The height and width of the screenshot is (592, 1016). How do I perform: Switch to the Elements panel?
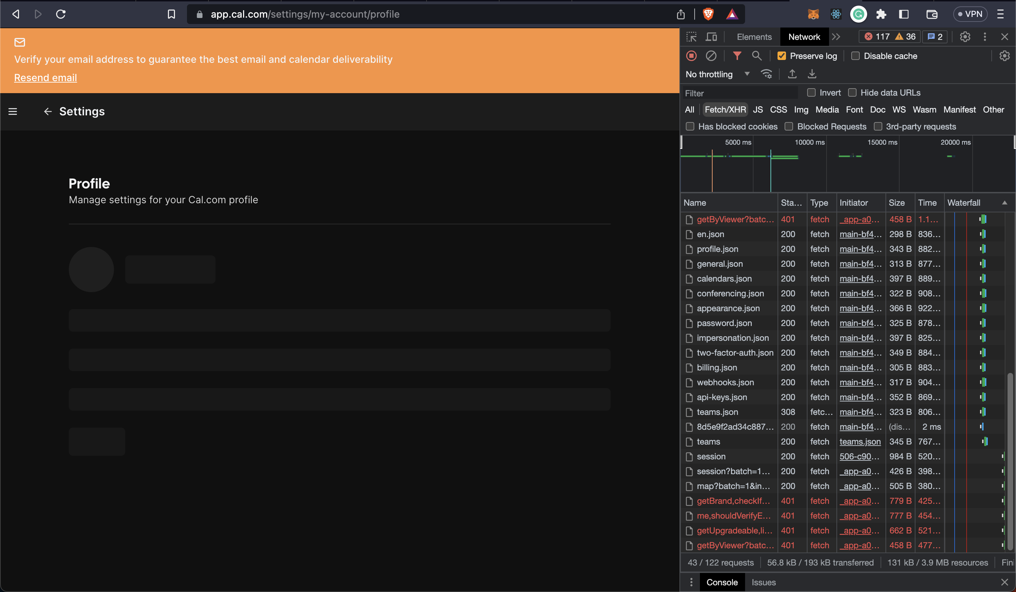pos(754,37)
